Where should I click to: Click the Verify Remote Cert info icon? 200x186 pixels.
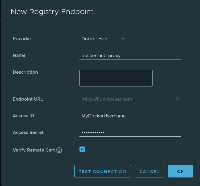tap(59, 150)
